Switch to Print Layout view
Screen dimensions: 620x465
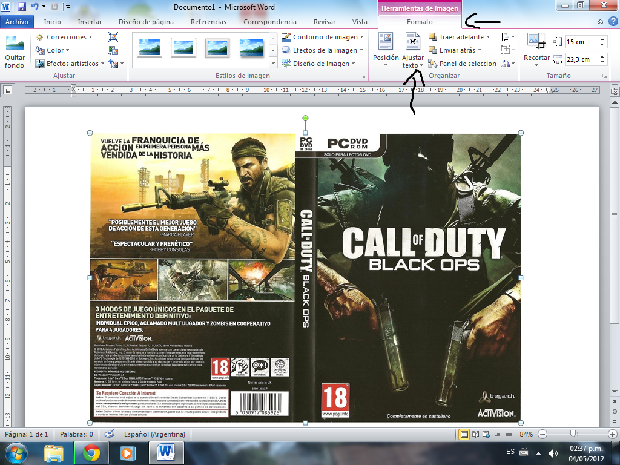[464, 434]
